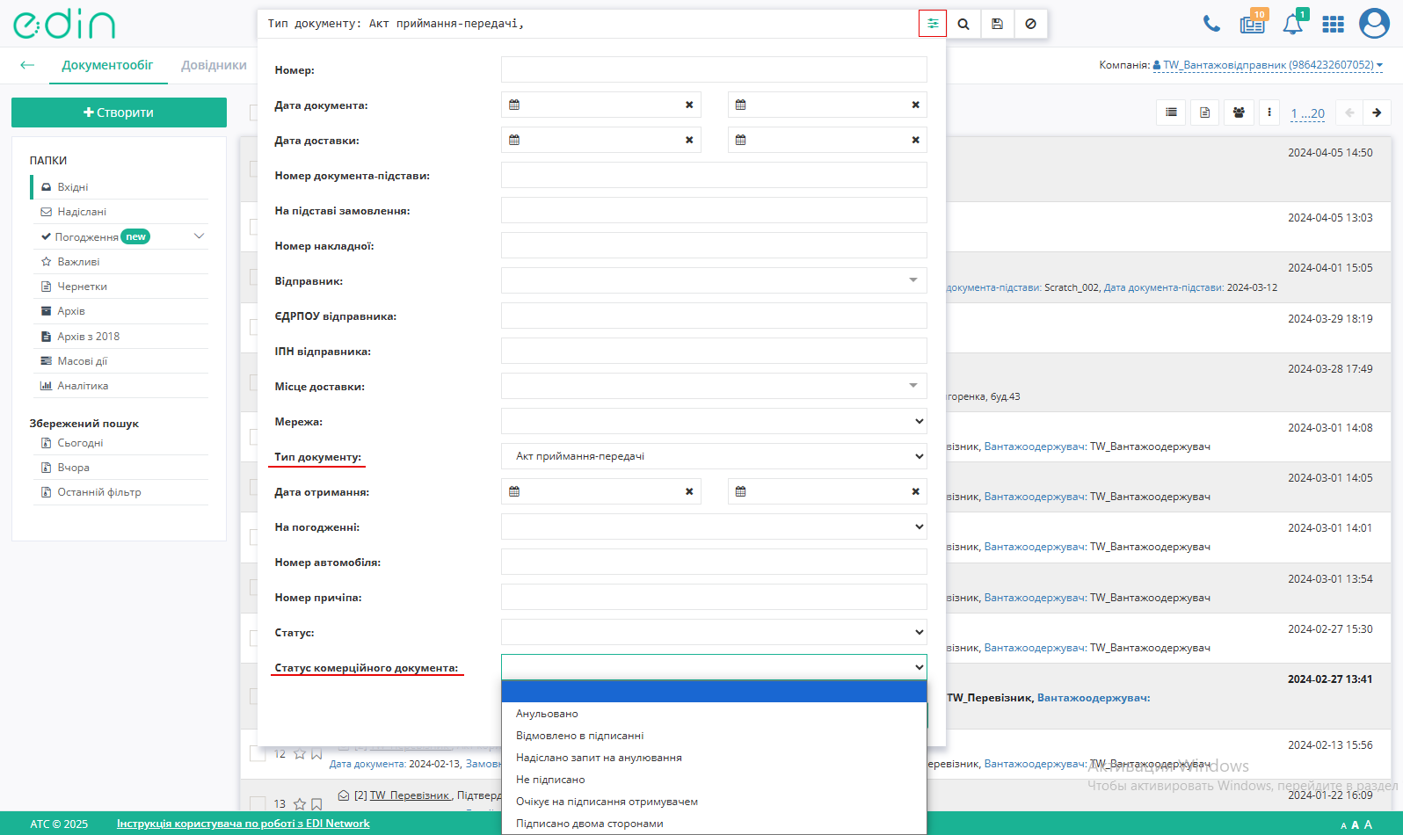Star document row 12

[x=300, y=754]
